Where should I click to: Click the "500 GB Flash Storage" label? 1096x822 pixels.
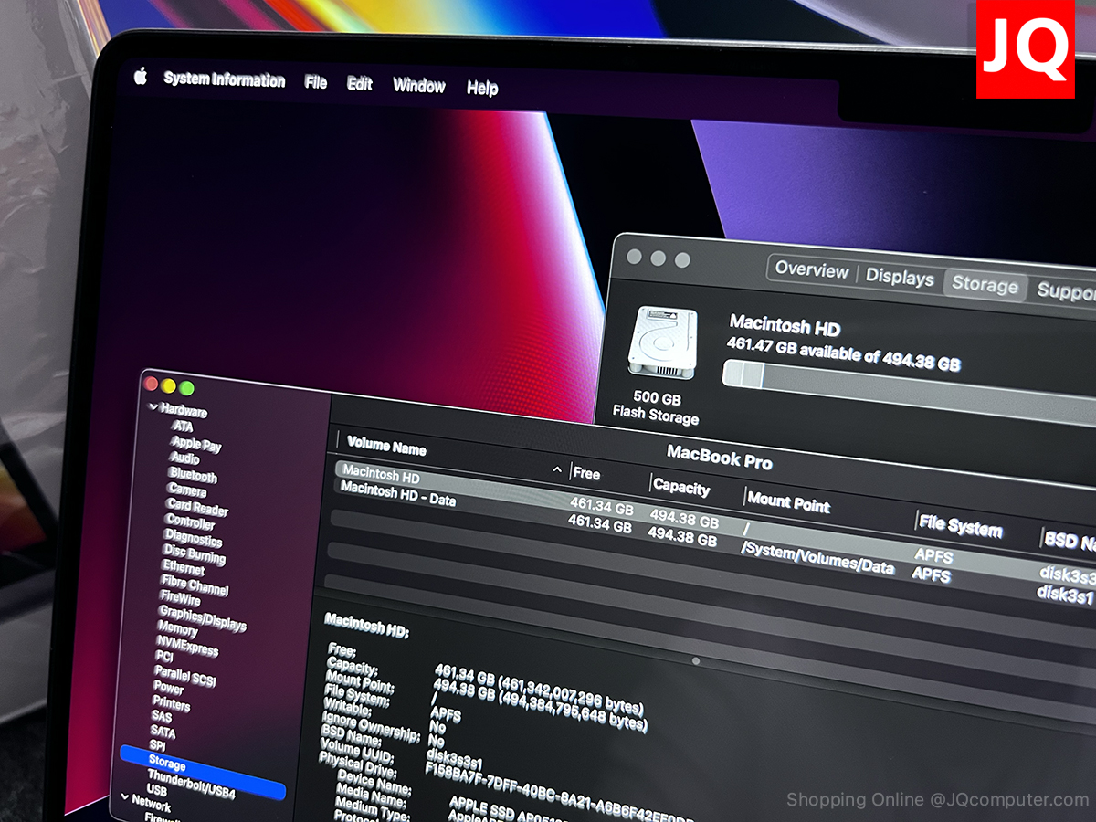click(x=657, y=408)
